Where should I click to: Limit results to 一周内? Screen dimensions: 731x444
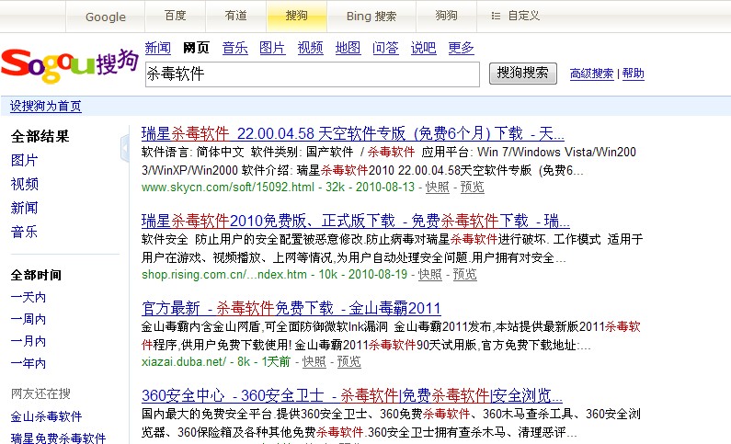click(x=29, y=319)
